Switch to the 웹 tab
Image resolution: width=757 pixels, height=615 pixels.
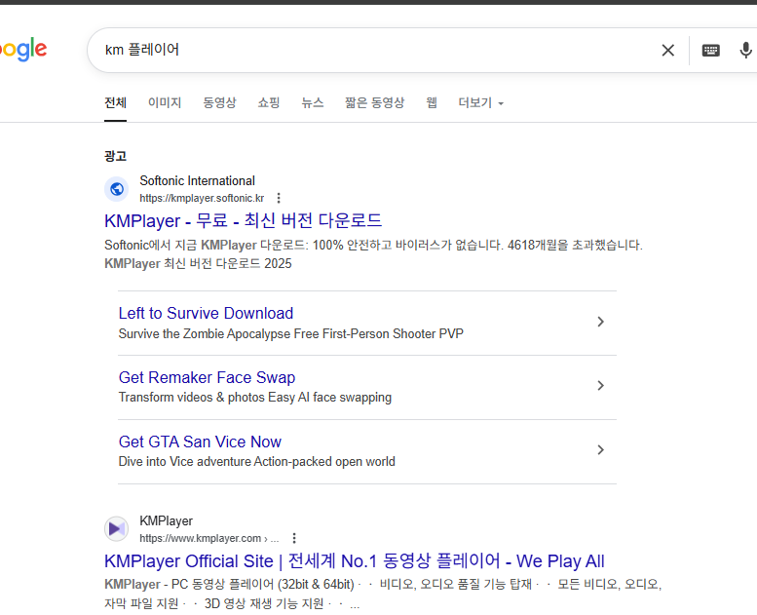coord(432,103)
